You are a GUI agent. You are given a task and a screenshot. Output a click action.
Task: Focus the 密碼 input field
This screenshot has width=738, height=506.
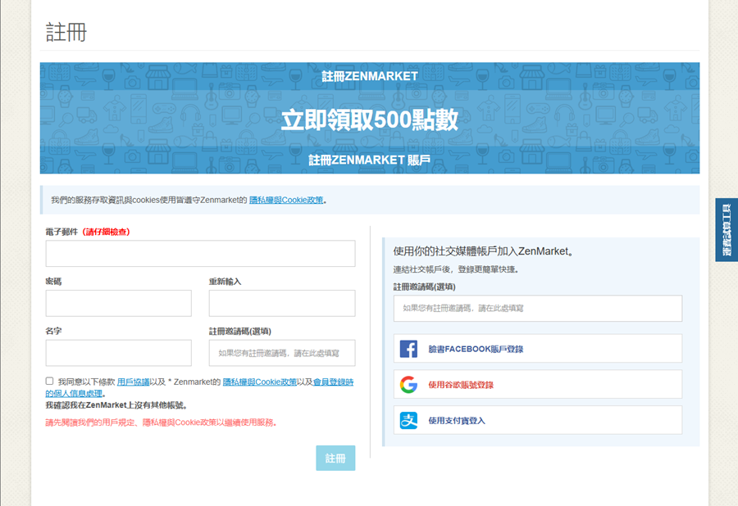[119, 303]
